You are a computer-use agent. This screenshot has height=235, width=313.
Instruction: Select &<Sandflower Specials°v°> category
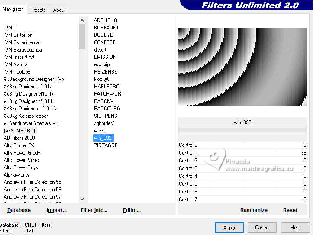32,123
